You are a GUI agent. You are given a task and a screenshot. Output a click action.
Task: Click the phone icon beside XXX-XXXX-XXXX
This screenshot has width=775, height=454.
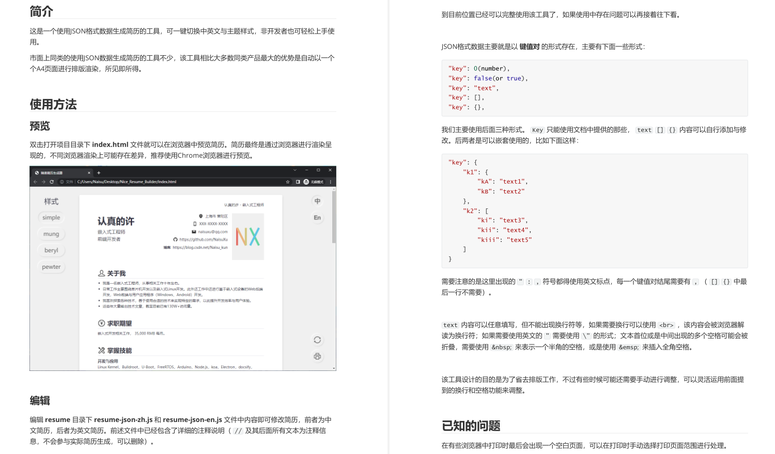point(195,224)
